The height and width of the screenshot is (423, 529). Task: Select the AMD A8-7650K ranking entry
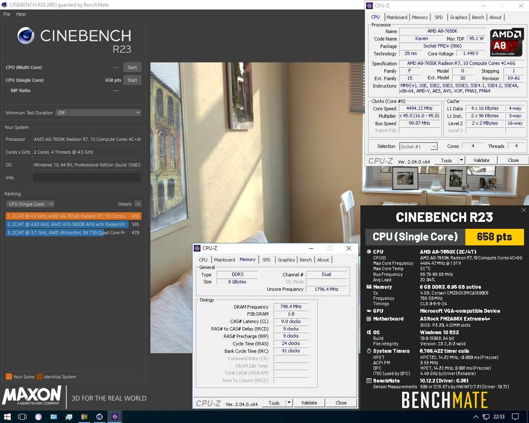[x=74, y=216]
